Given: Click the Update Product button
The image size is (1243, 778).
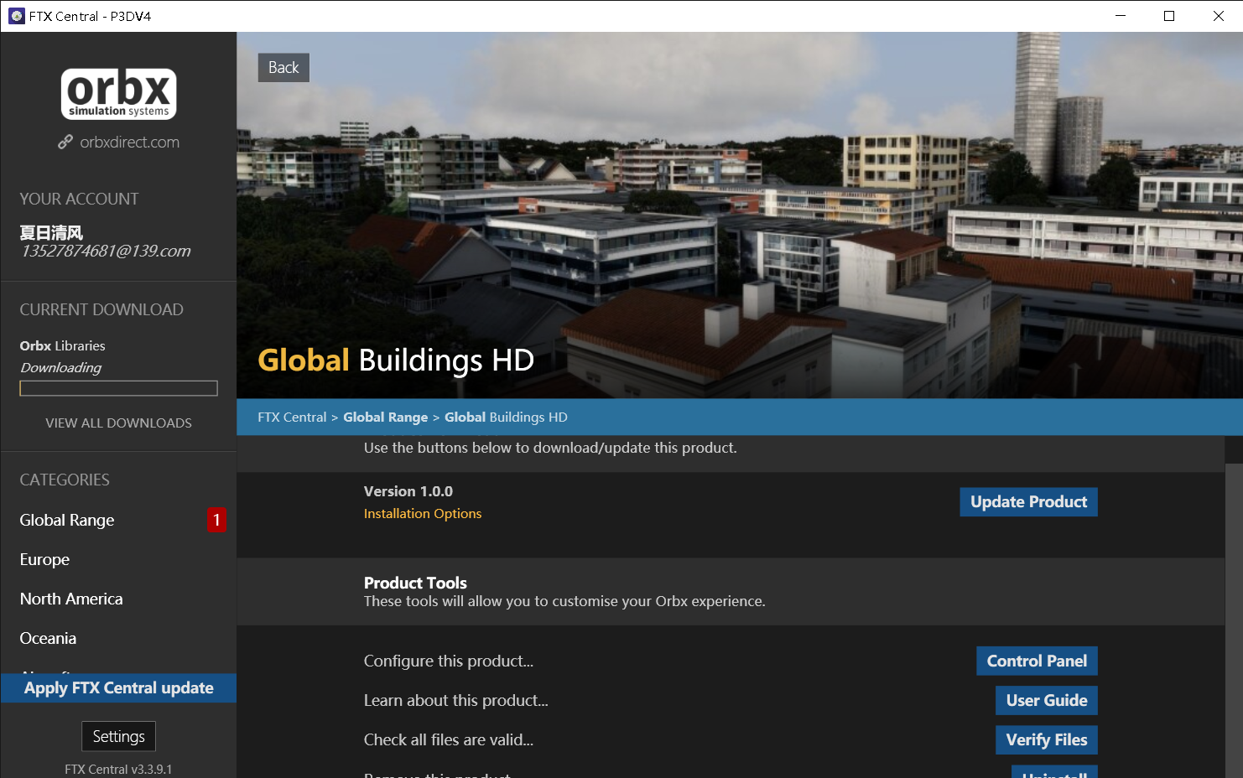Looking at the screenshot, I should pos(1028,502).
